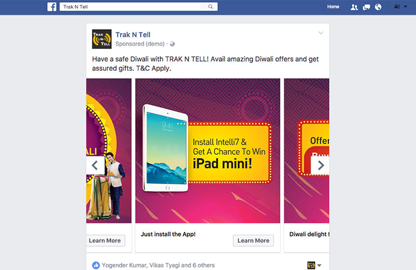Viewport: 416px width, 270px height.
Task: Click the public audience globe icon
Action: pyautogui.click(x=172, y=44)
